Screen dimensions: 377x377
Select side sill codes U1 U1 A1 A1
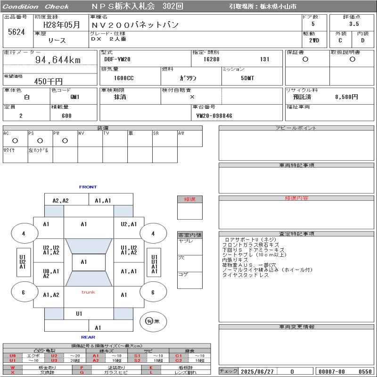pyautogui.click(x=155, y=264)
